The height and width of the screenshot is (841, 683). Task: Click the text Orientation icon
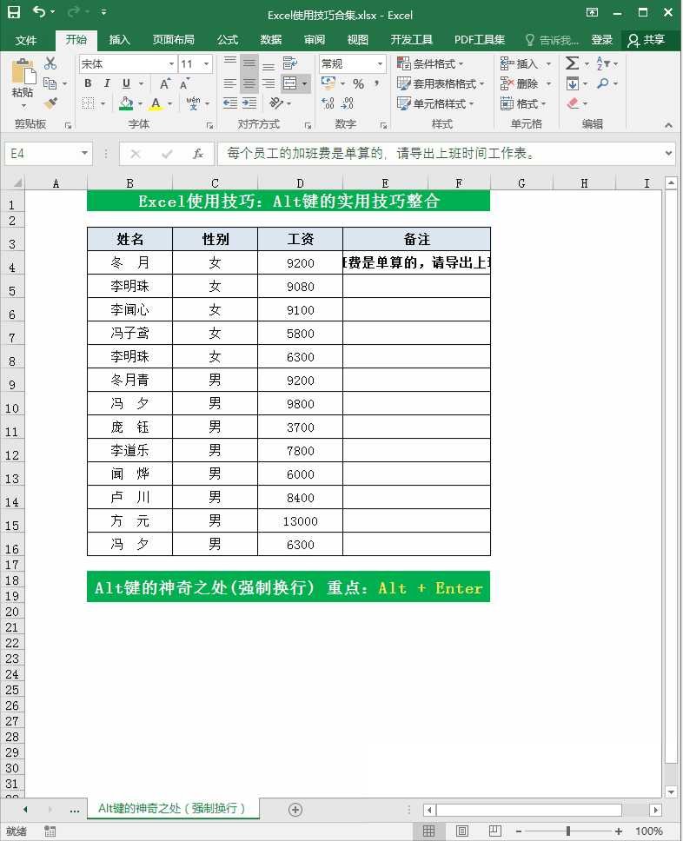pyautogui.click(x=276, y=103)
